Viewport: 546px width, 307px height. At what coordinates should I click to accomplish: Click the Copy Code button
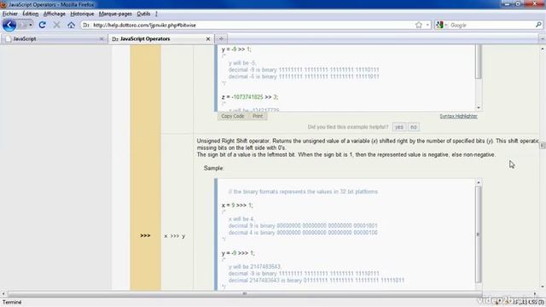pos(233,116)
